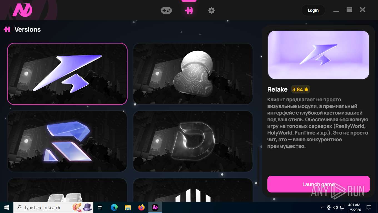Click the Versions heading puzzle icon

(7, 29)
